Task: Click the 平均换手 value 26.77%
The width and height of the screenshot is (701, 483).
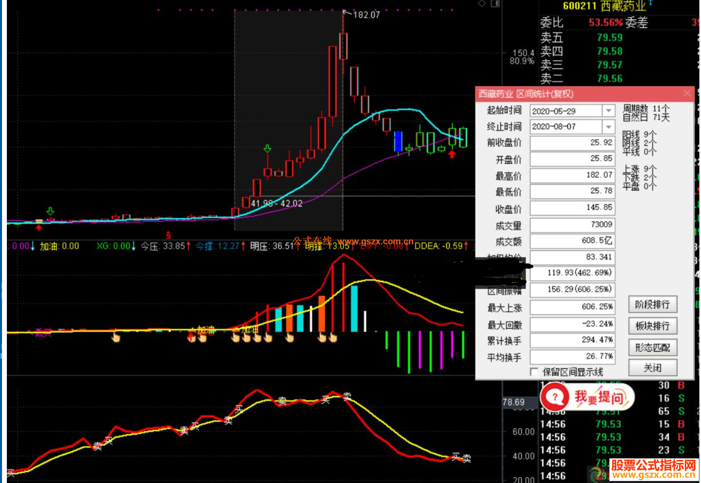Action: pos(572,356)
